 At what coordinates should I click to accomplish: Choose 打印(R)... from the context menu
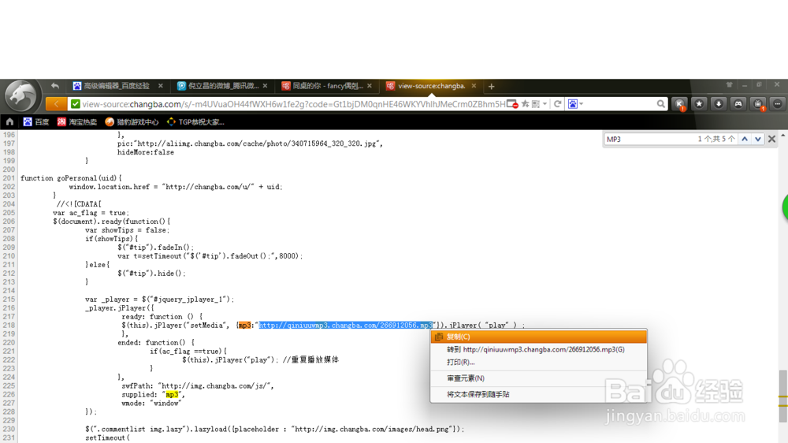pyautogui.click(x=538, y=362)
